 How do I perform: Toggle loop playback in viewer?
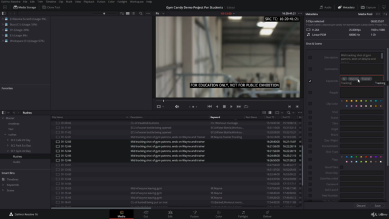[246, 106]
